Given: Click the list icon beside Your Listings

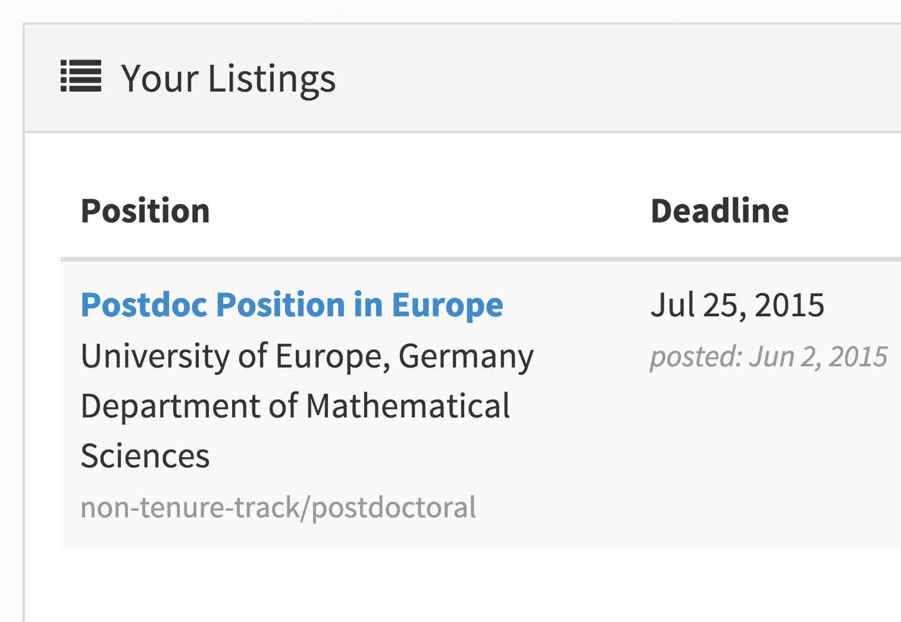Looking at the screenshot, I should [x=81, y=77].
